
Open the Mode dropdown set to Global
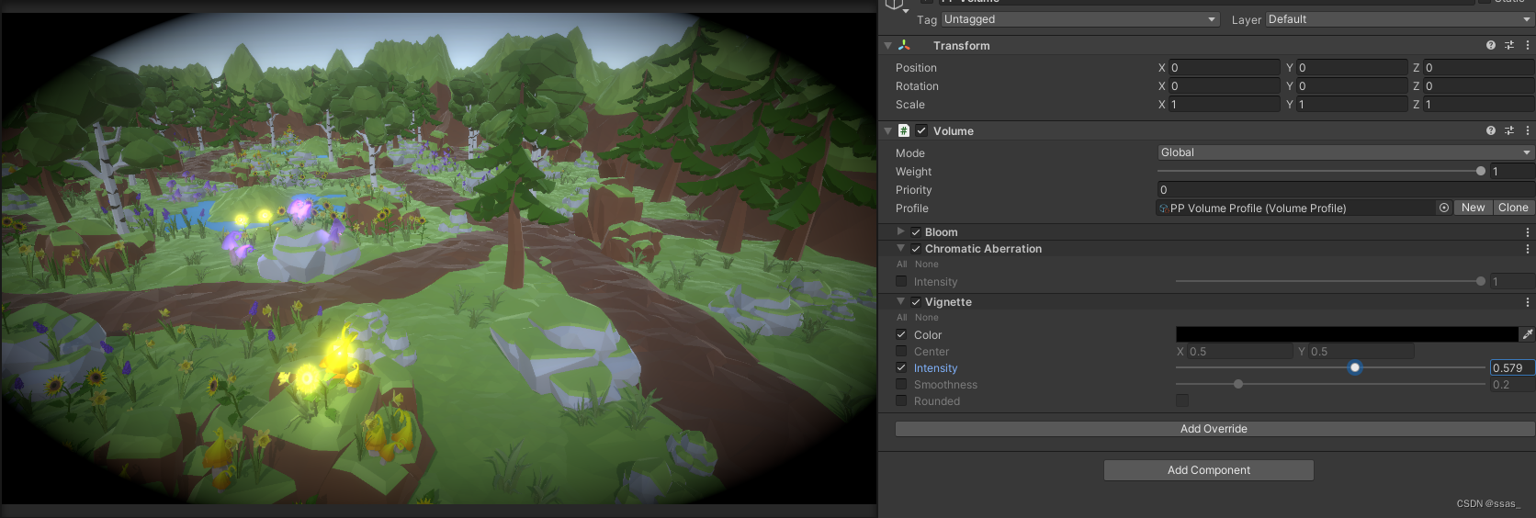pos(1346,152)
